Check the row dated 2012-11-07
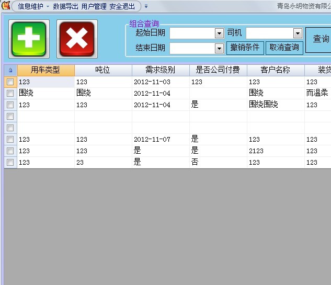331x285 pixels. click(10, 139)
